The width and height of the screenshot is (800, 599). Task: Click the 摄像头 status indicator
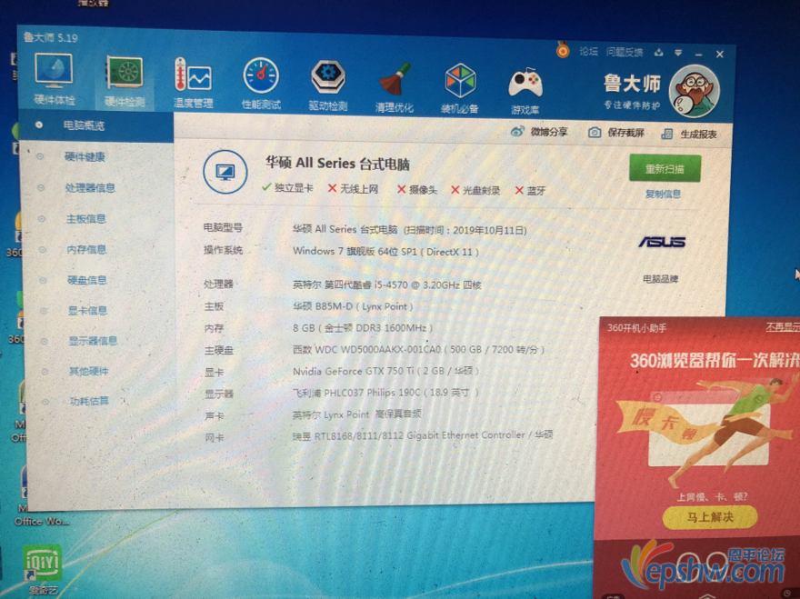coord(417,190)
